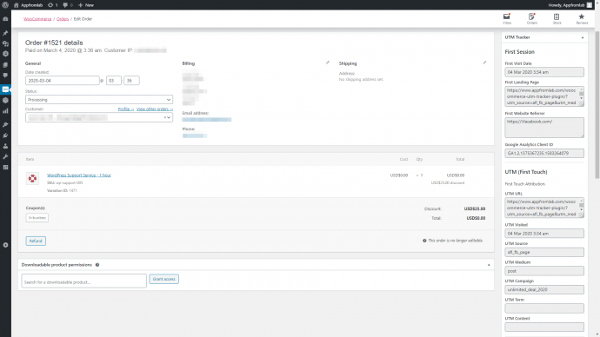Open Plugins icon in sidebar
Image resolution: width=600 pixels, height=337 pixels.
pos(5,135)
